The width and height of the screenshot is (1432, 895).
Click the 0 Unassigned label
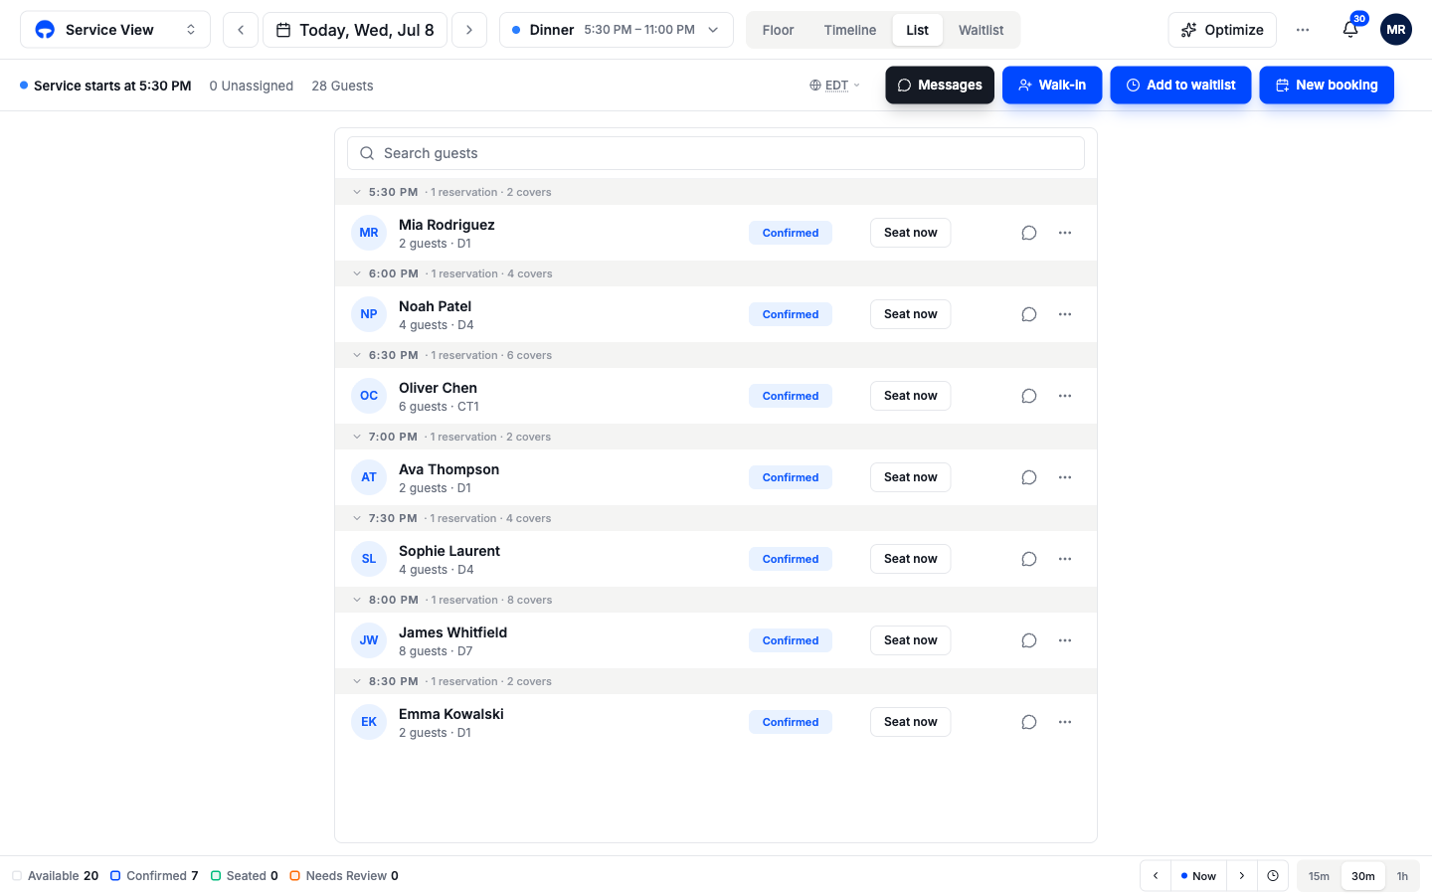[x=252, y=86]
